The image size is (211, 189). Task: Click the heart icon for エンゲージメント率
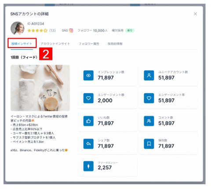pyautogui.click(x=149, y=98)
